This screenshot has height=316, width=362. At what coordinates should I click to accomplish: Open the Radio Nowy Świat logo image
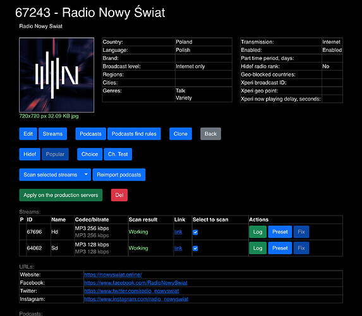pos(57,75)
